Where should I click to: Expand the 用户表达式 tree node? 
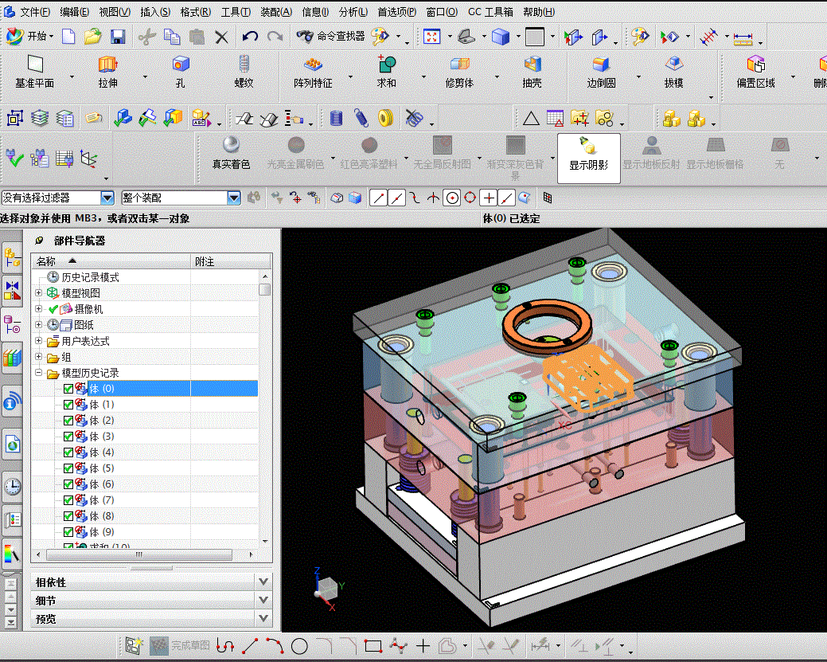click(38, 340)
